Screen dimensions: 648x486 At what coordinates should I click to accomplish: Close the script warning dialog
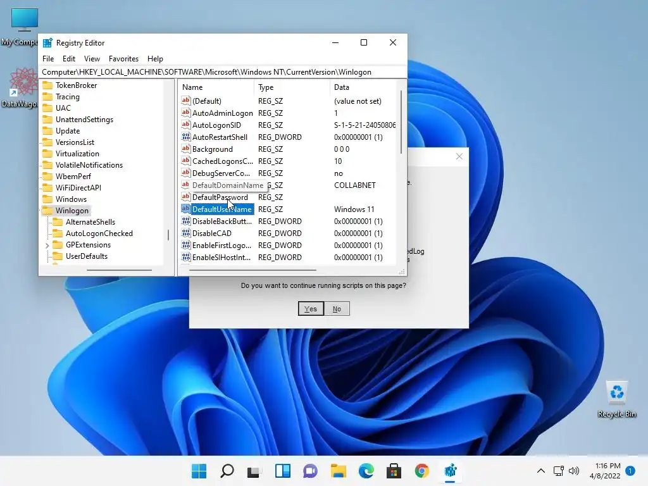pyautogui.click(x=459, y=156)
